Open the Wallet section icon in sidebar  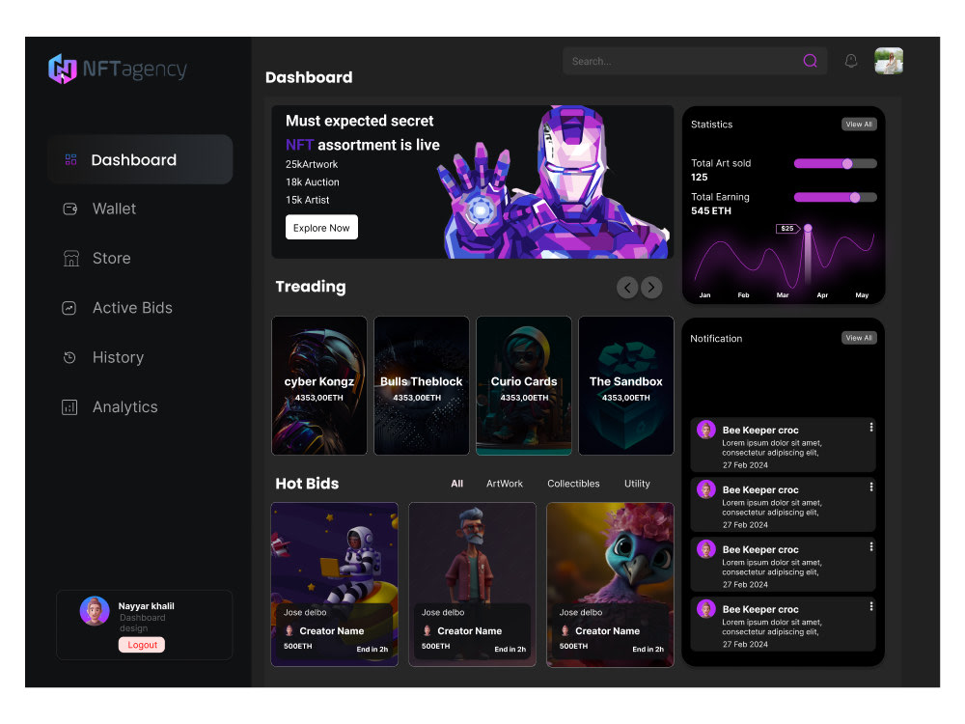click(x=69, y=209)
